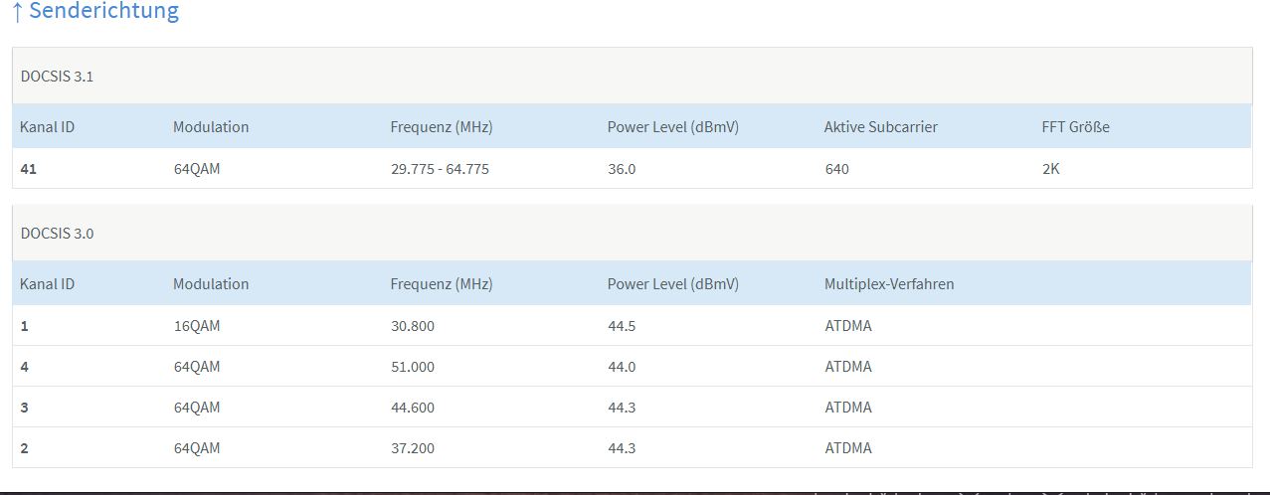Click the 16QAM modulation cell
This screenshot has width=1270, height=495.
click(x=196, y=326)
